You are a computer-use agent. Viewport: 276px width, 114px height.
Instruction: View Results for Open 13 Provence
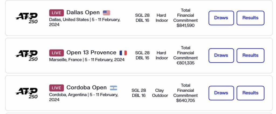[x=250, y=55]
